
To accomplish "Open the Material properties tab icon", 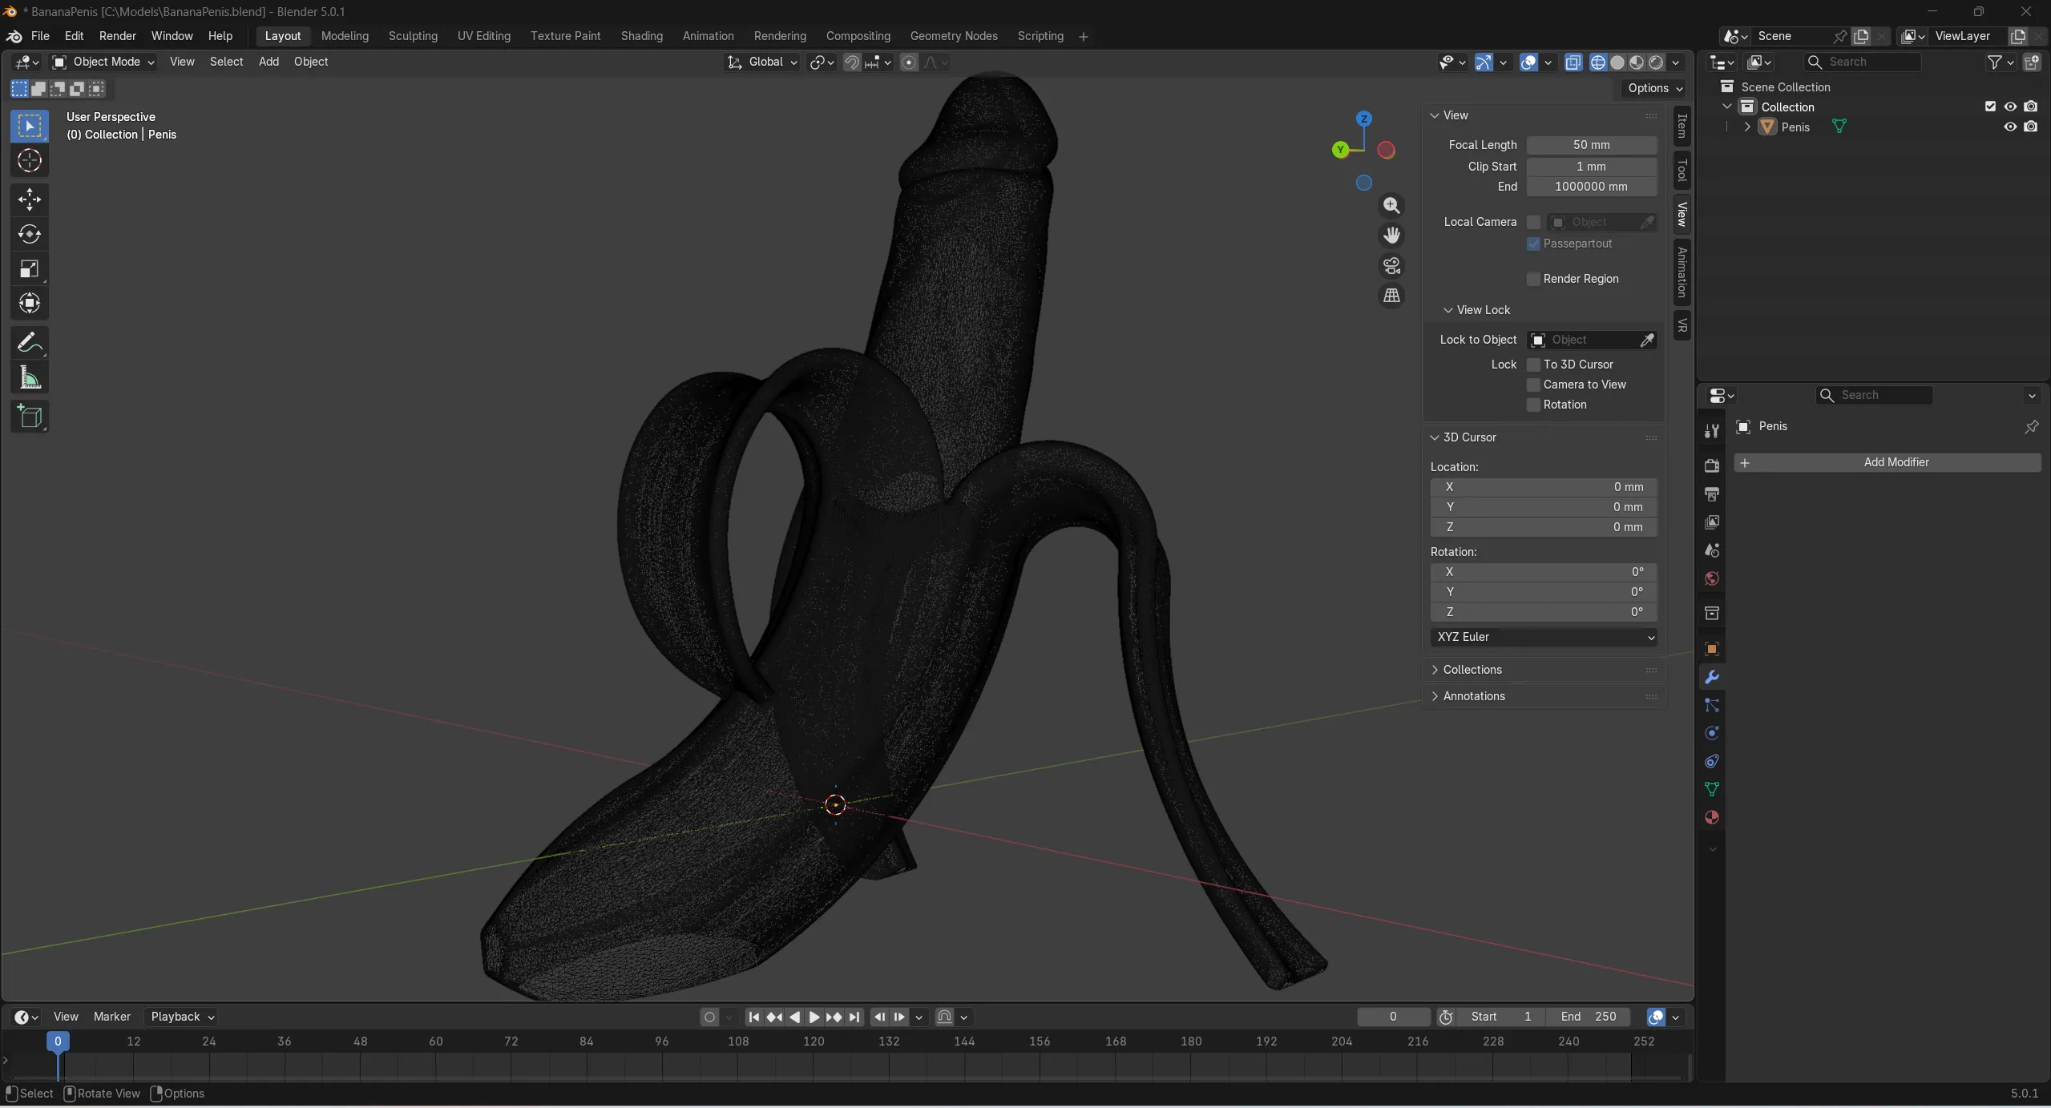I will click(x=1712, y=817).
